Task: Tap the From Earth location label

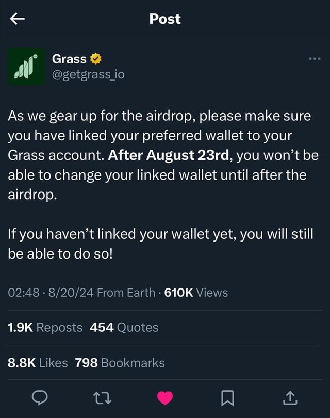Action: click(126, 293)
